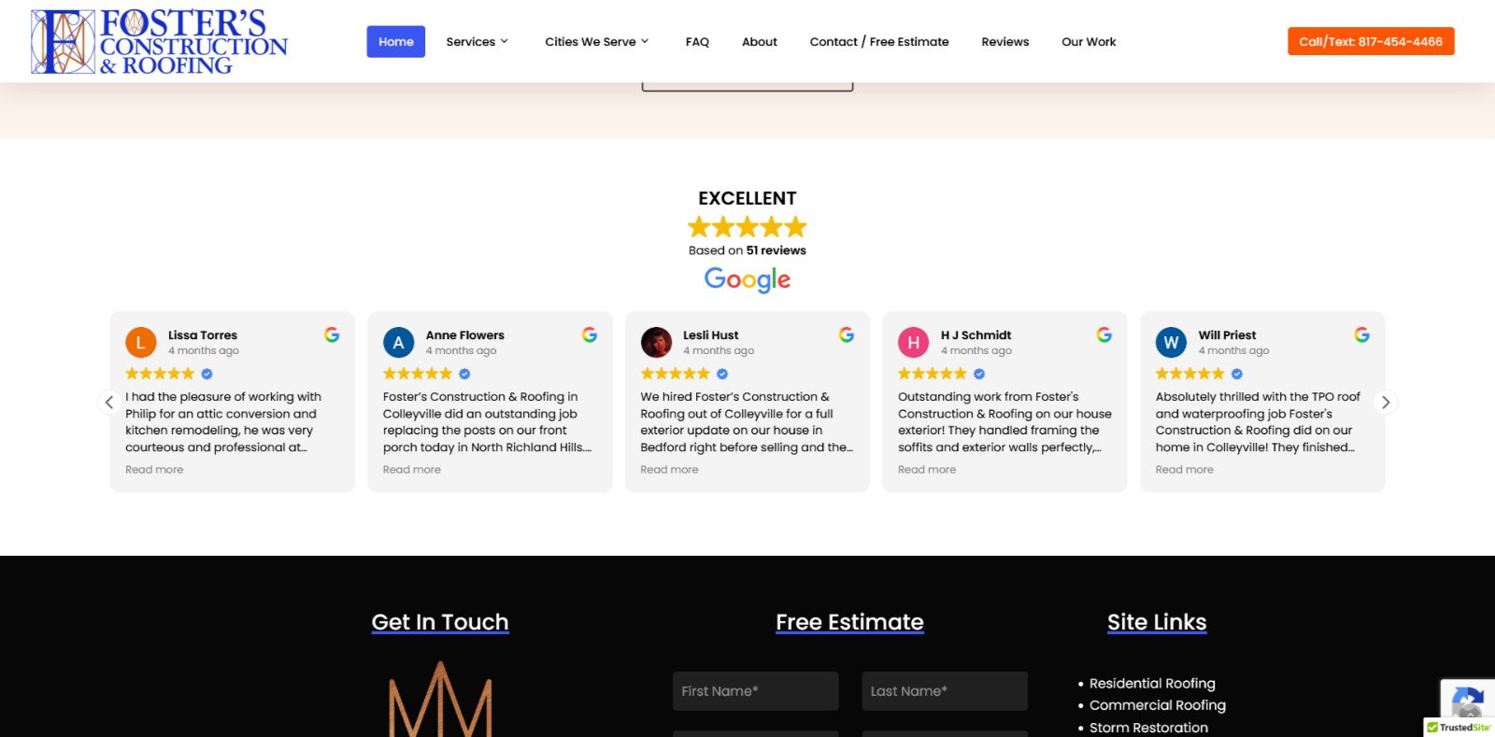1495x737 pixels.
Task: Click Google icon on H J Schmidt review
Action: tap(1104, 334)
